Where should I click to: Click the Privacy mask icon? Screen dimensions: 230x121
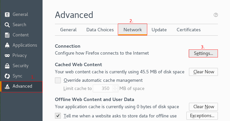click(x=7, y=56)
